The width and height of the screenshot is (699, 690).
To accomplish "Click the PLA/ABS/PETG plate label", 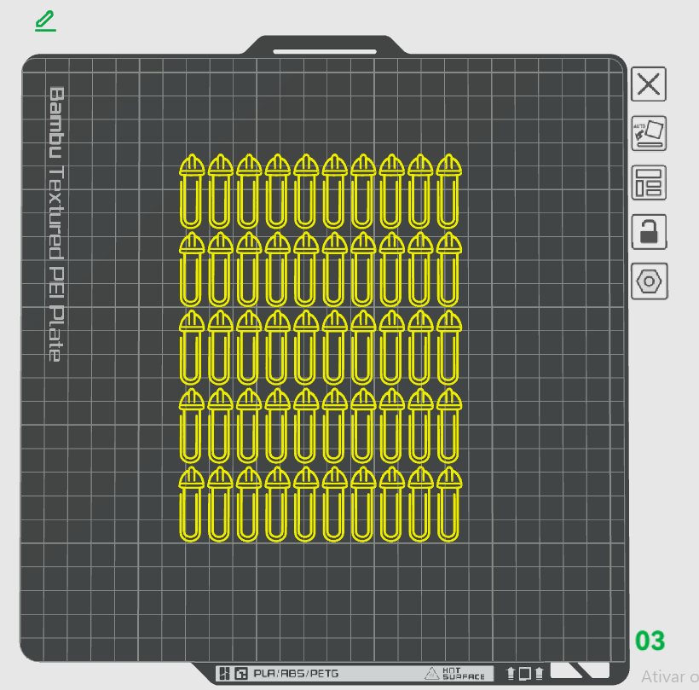I will tap(296, 673).
